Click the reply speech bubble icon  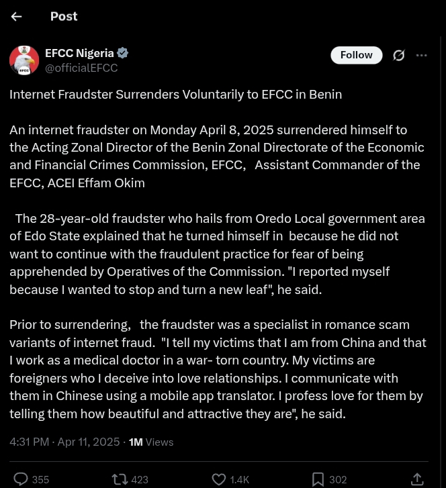(21, 479)
